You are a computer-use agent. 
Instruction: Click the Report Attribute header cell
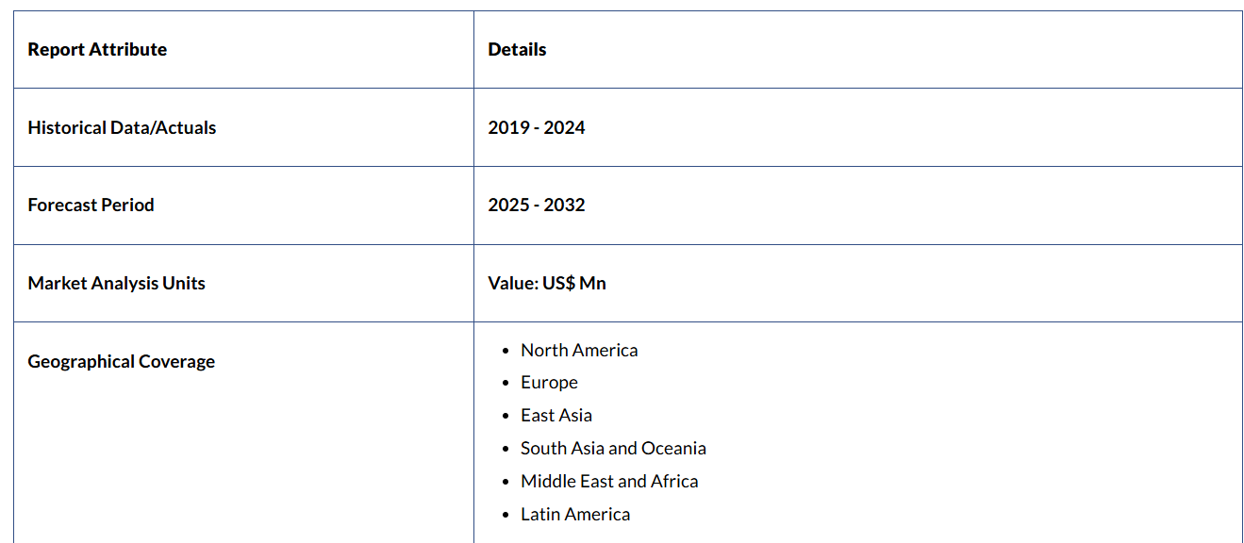(97, 50)
